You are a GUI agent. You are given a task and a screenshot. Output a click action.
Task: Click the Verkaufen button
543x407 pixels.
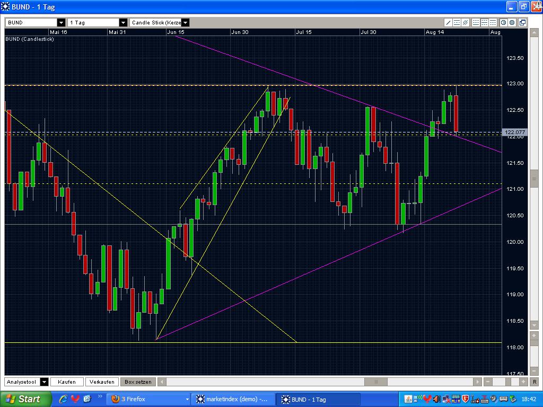point(102,382)
